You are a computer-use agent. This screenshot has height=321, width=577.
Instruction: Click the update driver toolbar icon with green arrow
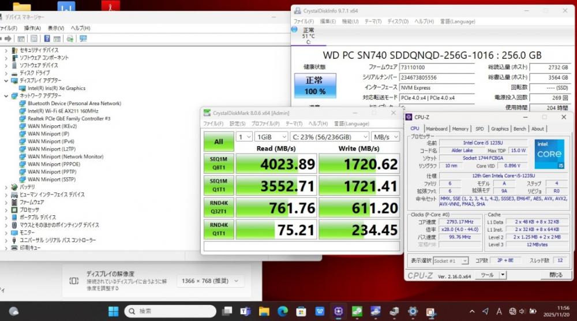coord(70,39)
